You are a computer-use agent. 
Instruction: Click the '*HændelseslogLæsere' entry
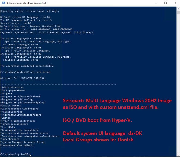(14, 124)
